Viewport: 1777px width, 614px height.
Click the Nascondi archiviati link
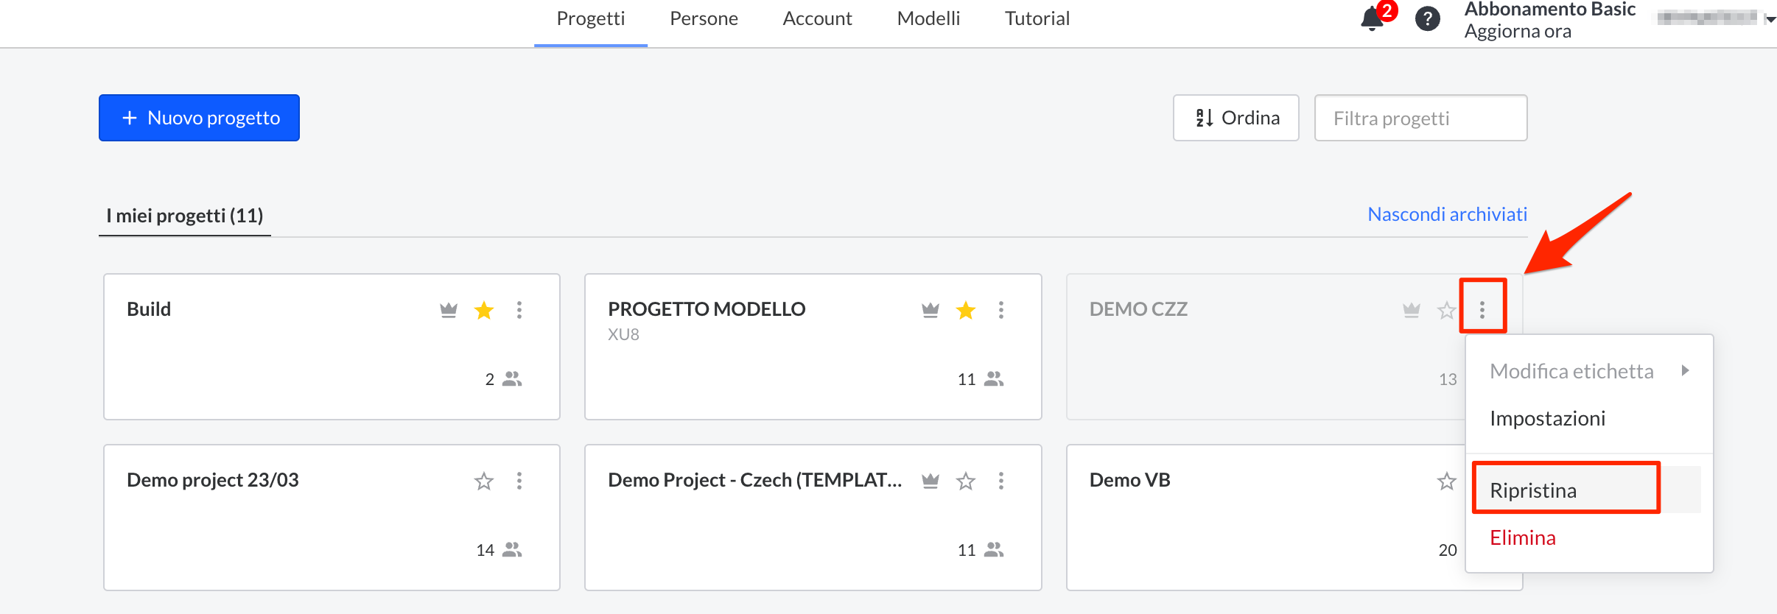1447,214
